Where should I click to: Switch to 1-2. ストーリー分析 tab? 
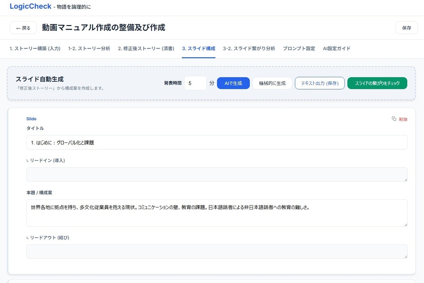(x=89, y=49)
